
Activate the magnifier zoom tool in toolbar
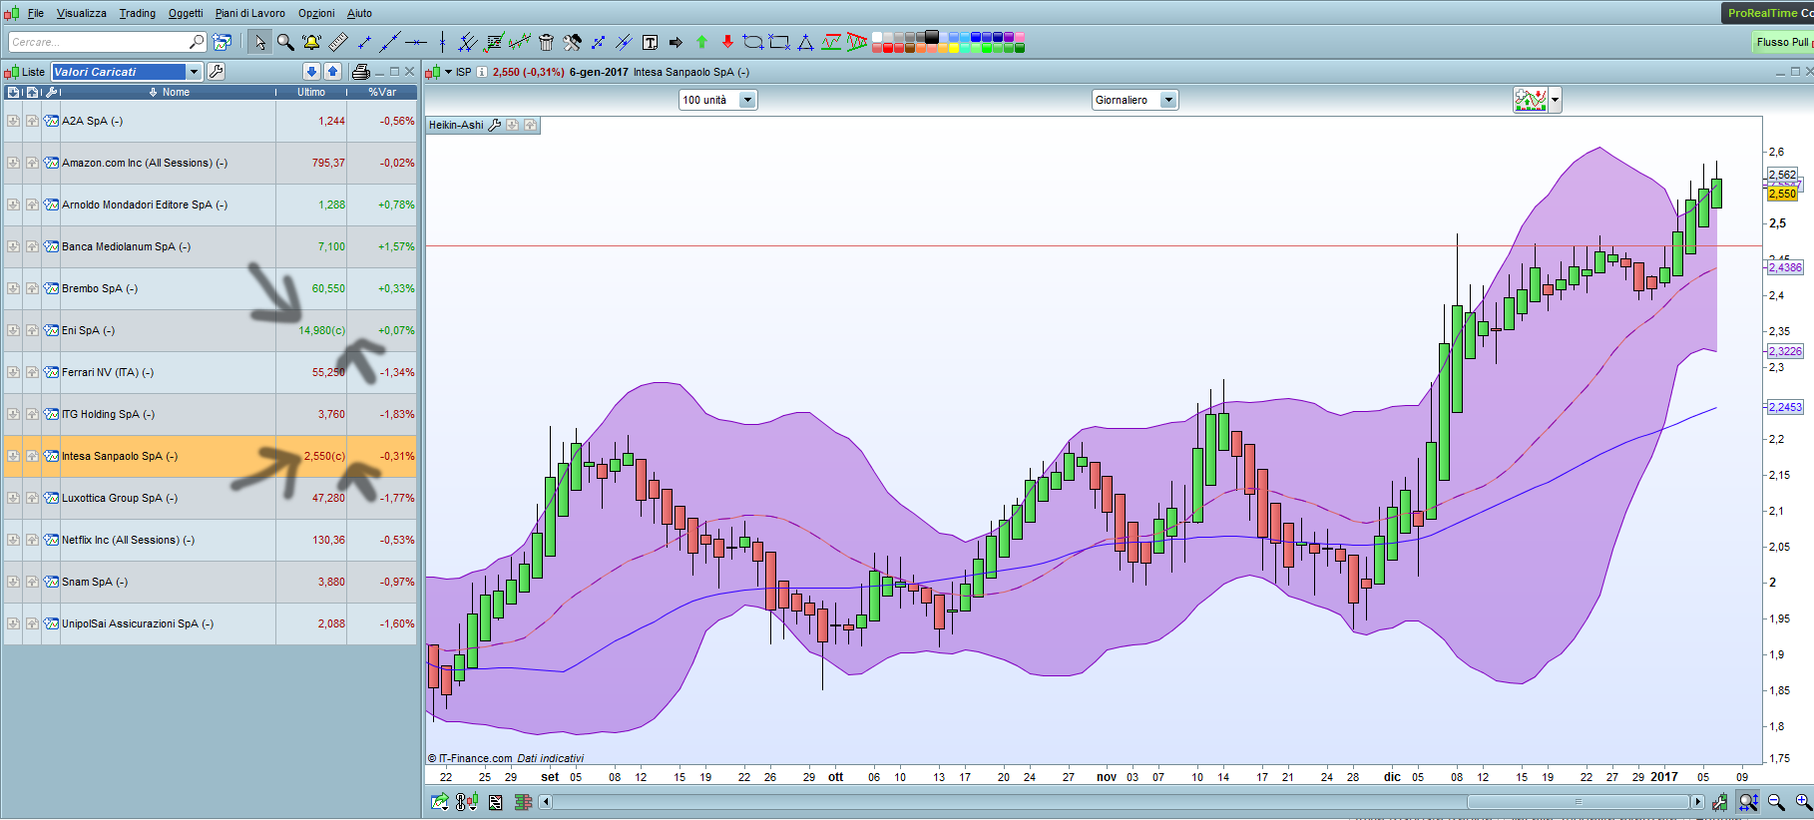(x=285, y=42)
